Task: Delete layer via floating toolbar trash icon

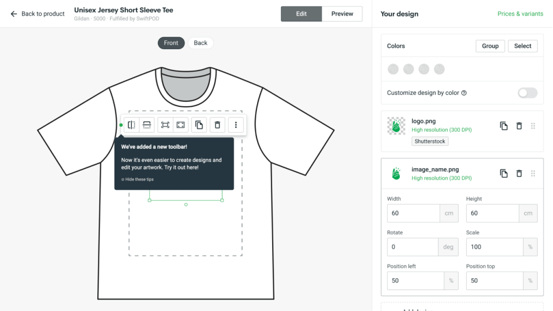Action: [x=218, y=125]
